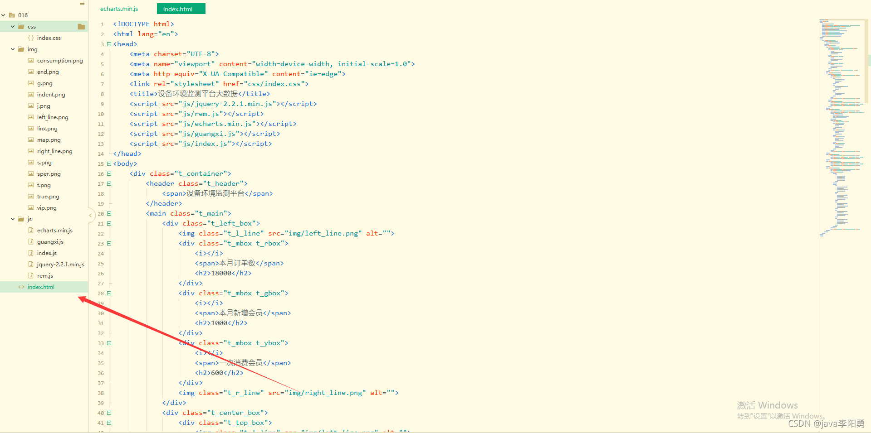Select vip.png file

pyautogui.click(x=47, y=208)
